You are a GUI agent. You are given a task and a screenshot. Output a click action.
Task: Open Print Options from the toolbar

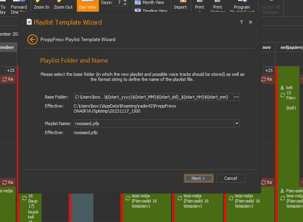click(218, 5)
